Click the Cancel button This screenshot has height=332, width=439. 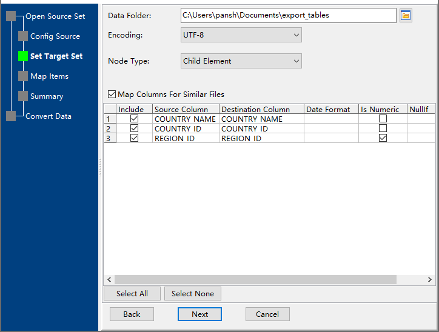click(x=267, y=314)
